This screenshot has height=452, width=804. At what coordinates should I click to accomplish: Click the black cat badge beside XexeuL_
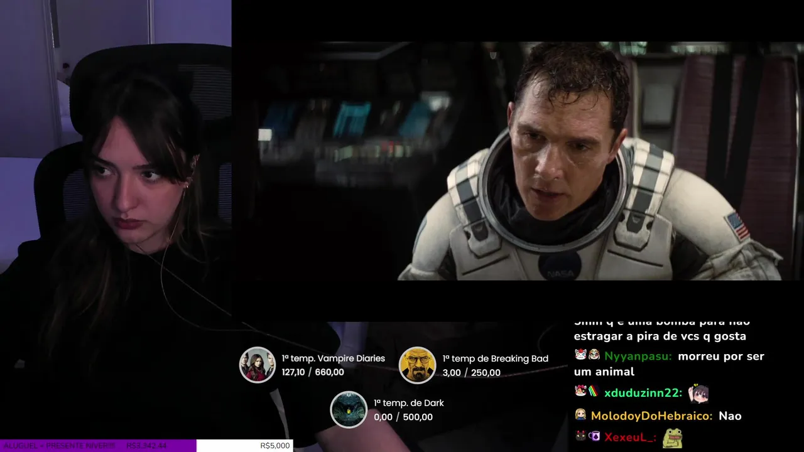click(x=580, y=436)
